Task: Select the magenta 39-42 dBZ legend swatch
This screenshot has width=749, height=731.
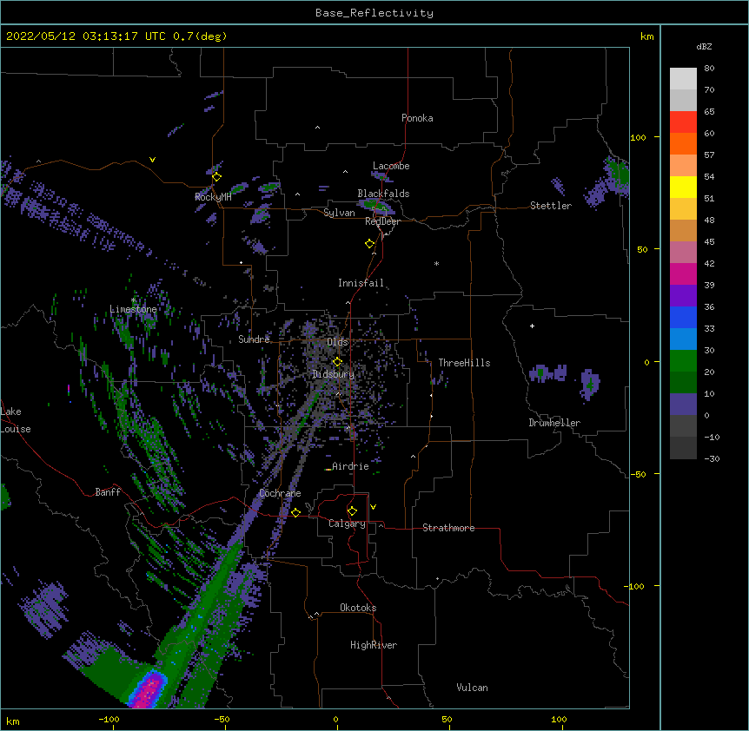Action: 683,273
